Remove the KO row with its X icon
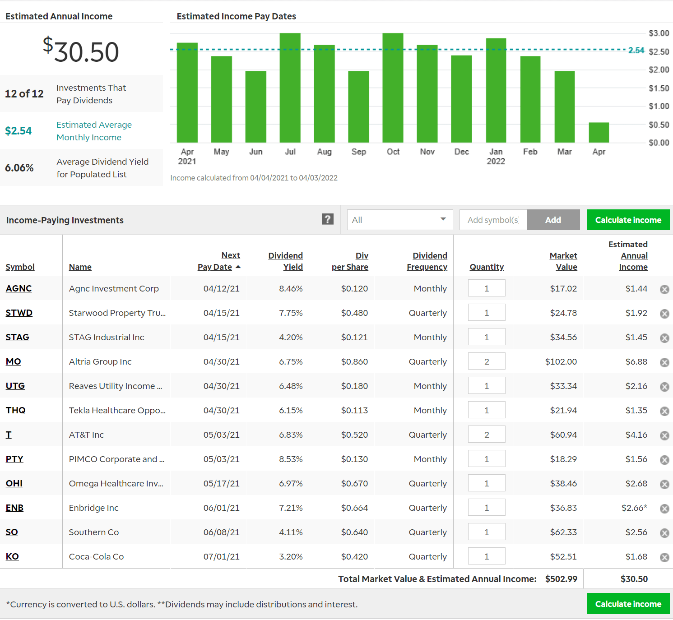Viewport: 673px width, 620px height. (x=664, y=557)
